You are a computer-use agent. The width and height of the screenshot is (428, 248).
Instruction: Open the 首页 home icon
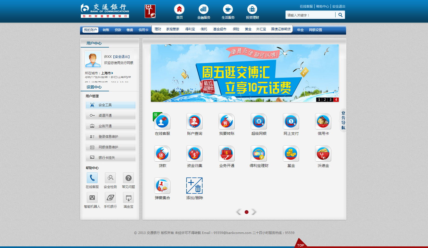pyautogui.click(x=179, y=9)
